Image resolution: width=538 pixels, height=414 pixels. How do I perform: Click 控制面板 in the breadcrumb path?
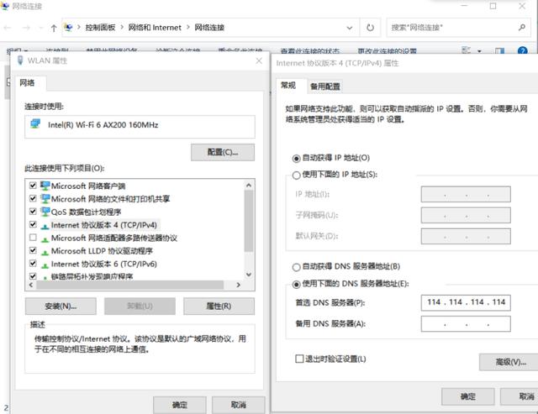[x=100, y=28]
